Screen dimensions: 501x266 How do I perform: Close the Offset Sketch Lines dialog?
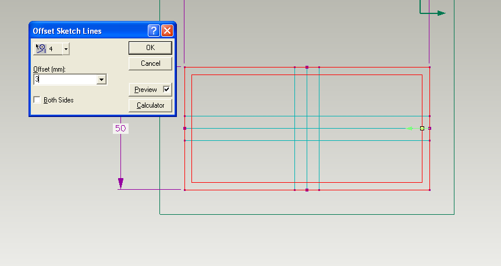tap(167, 31)
